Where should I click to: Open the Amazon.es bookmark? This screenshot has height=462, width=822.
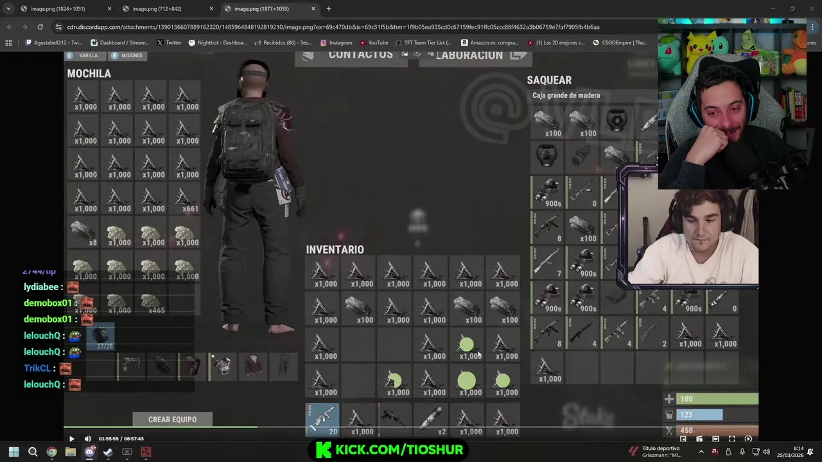[490, 43]
